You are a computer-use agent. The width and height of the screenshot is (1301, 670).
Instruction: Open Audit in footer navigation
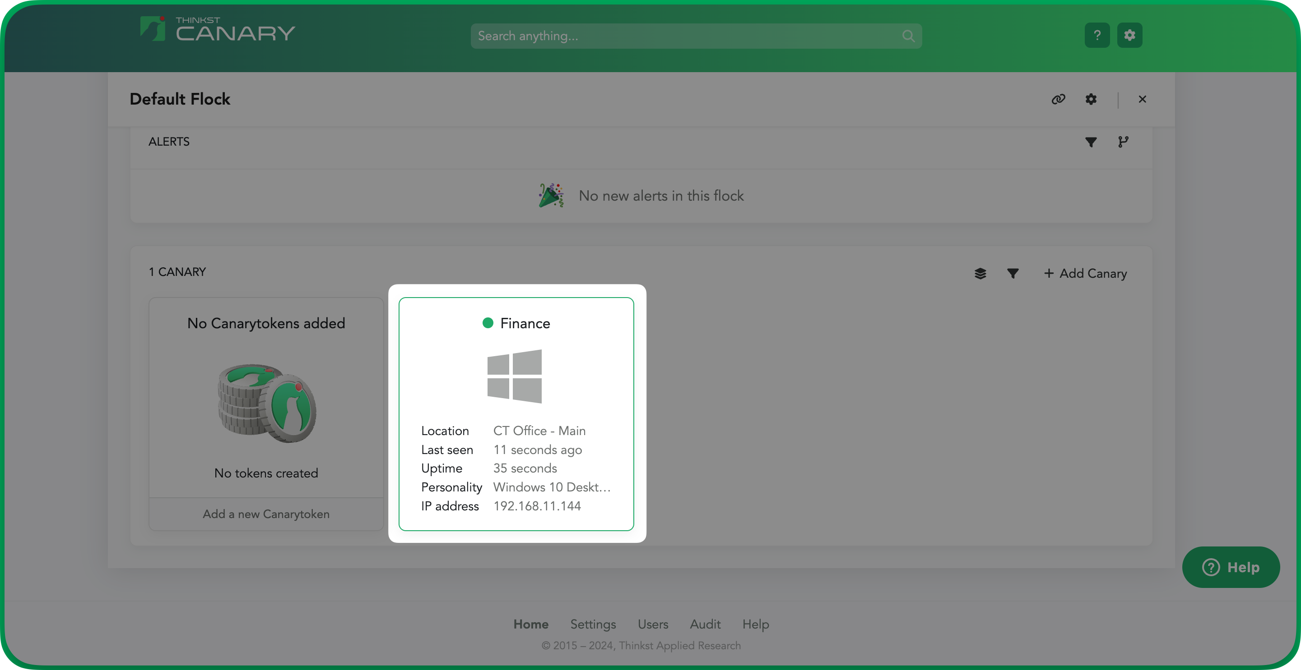tap(705, 624)
